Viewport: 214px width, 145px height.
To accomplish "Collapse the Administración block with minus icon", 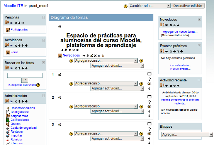I will pos(43,96).
